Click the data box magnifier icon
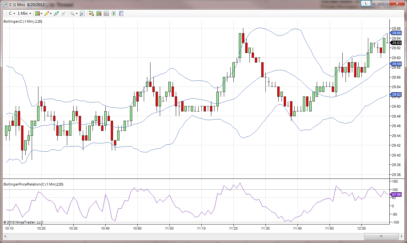This screenshot has width=407, height=243. pyautogui.click(x=82, y=13)
